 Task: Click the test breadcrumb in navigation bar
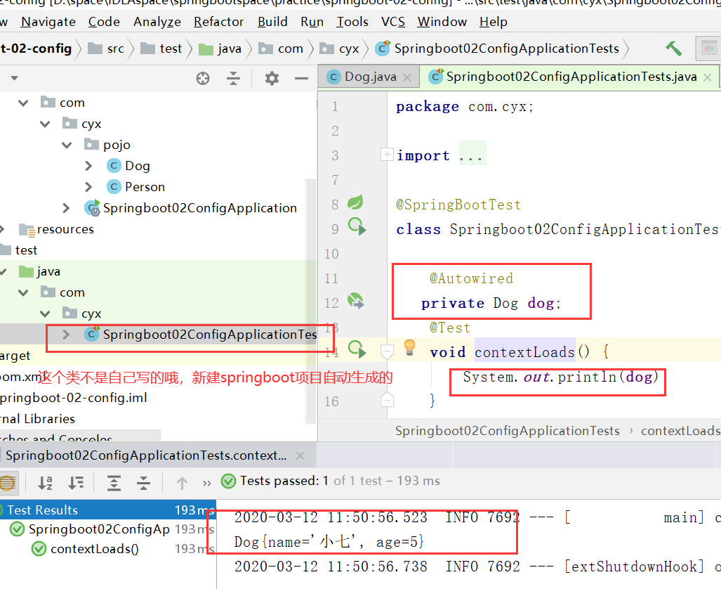coord(161,48)
